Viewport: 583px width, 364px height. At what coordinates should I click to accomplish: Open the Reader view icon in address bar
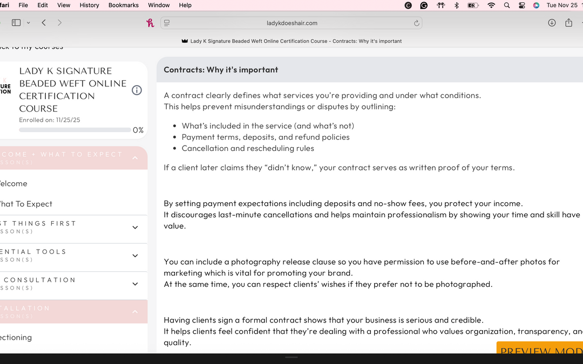coord(167,23)
